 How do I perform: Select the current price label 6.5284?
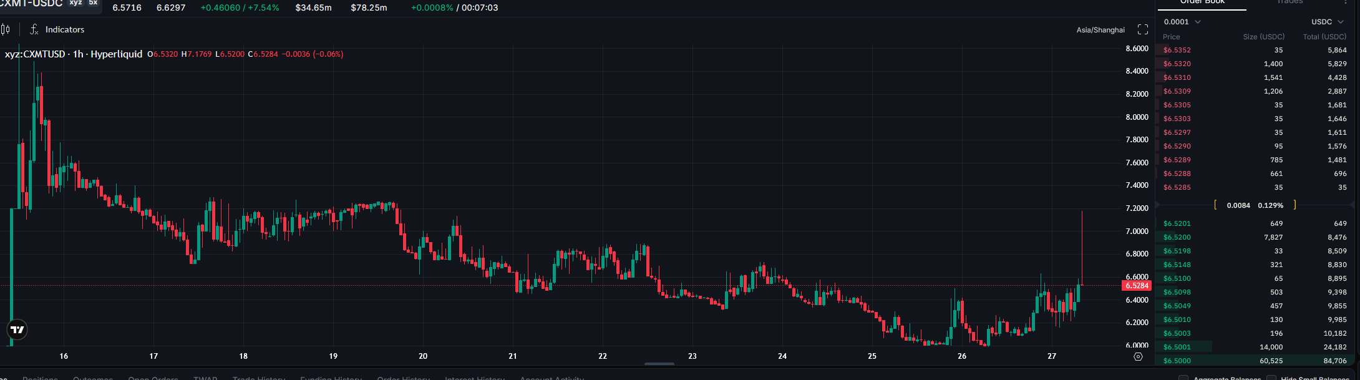pyautogui.click(x=1137, y=286)
